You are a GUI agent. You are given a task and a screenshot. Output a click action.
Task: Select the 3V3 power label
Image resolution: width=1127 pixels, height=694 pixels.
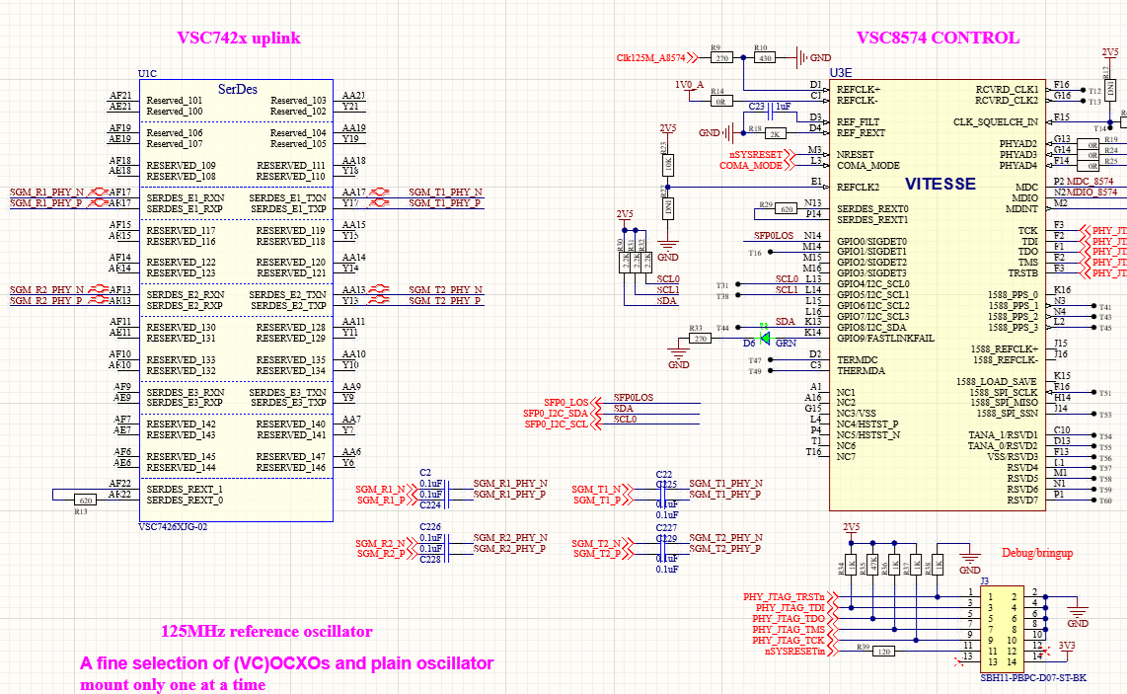1067,646
